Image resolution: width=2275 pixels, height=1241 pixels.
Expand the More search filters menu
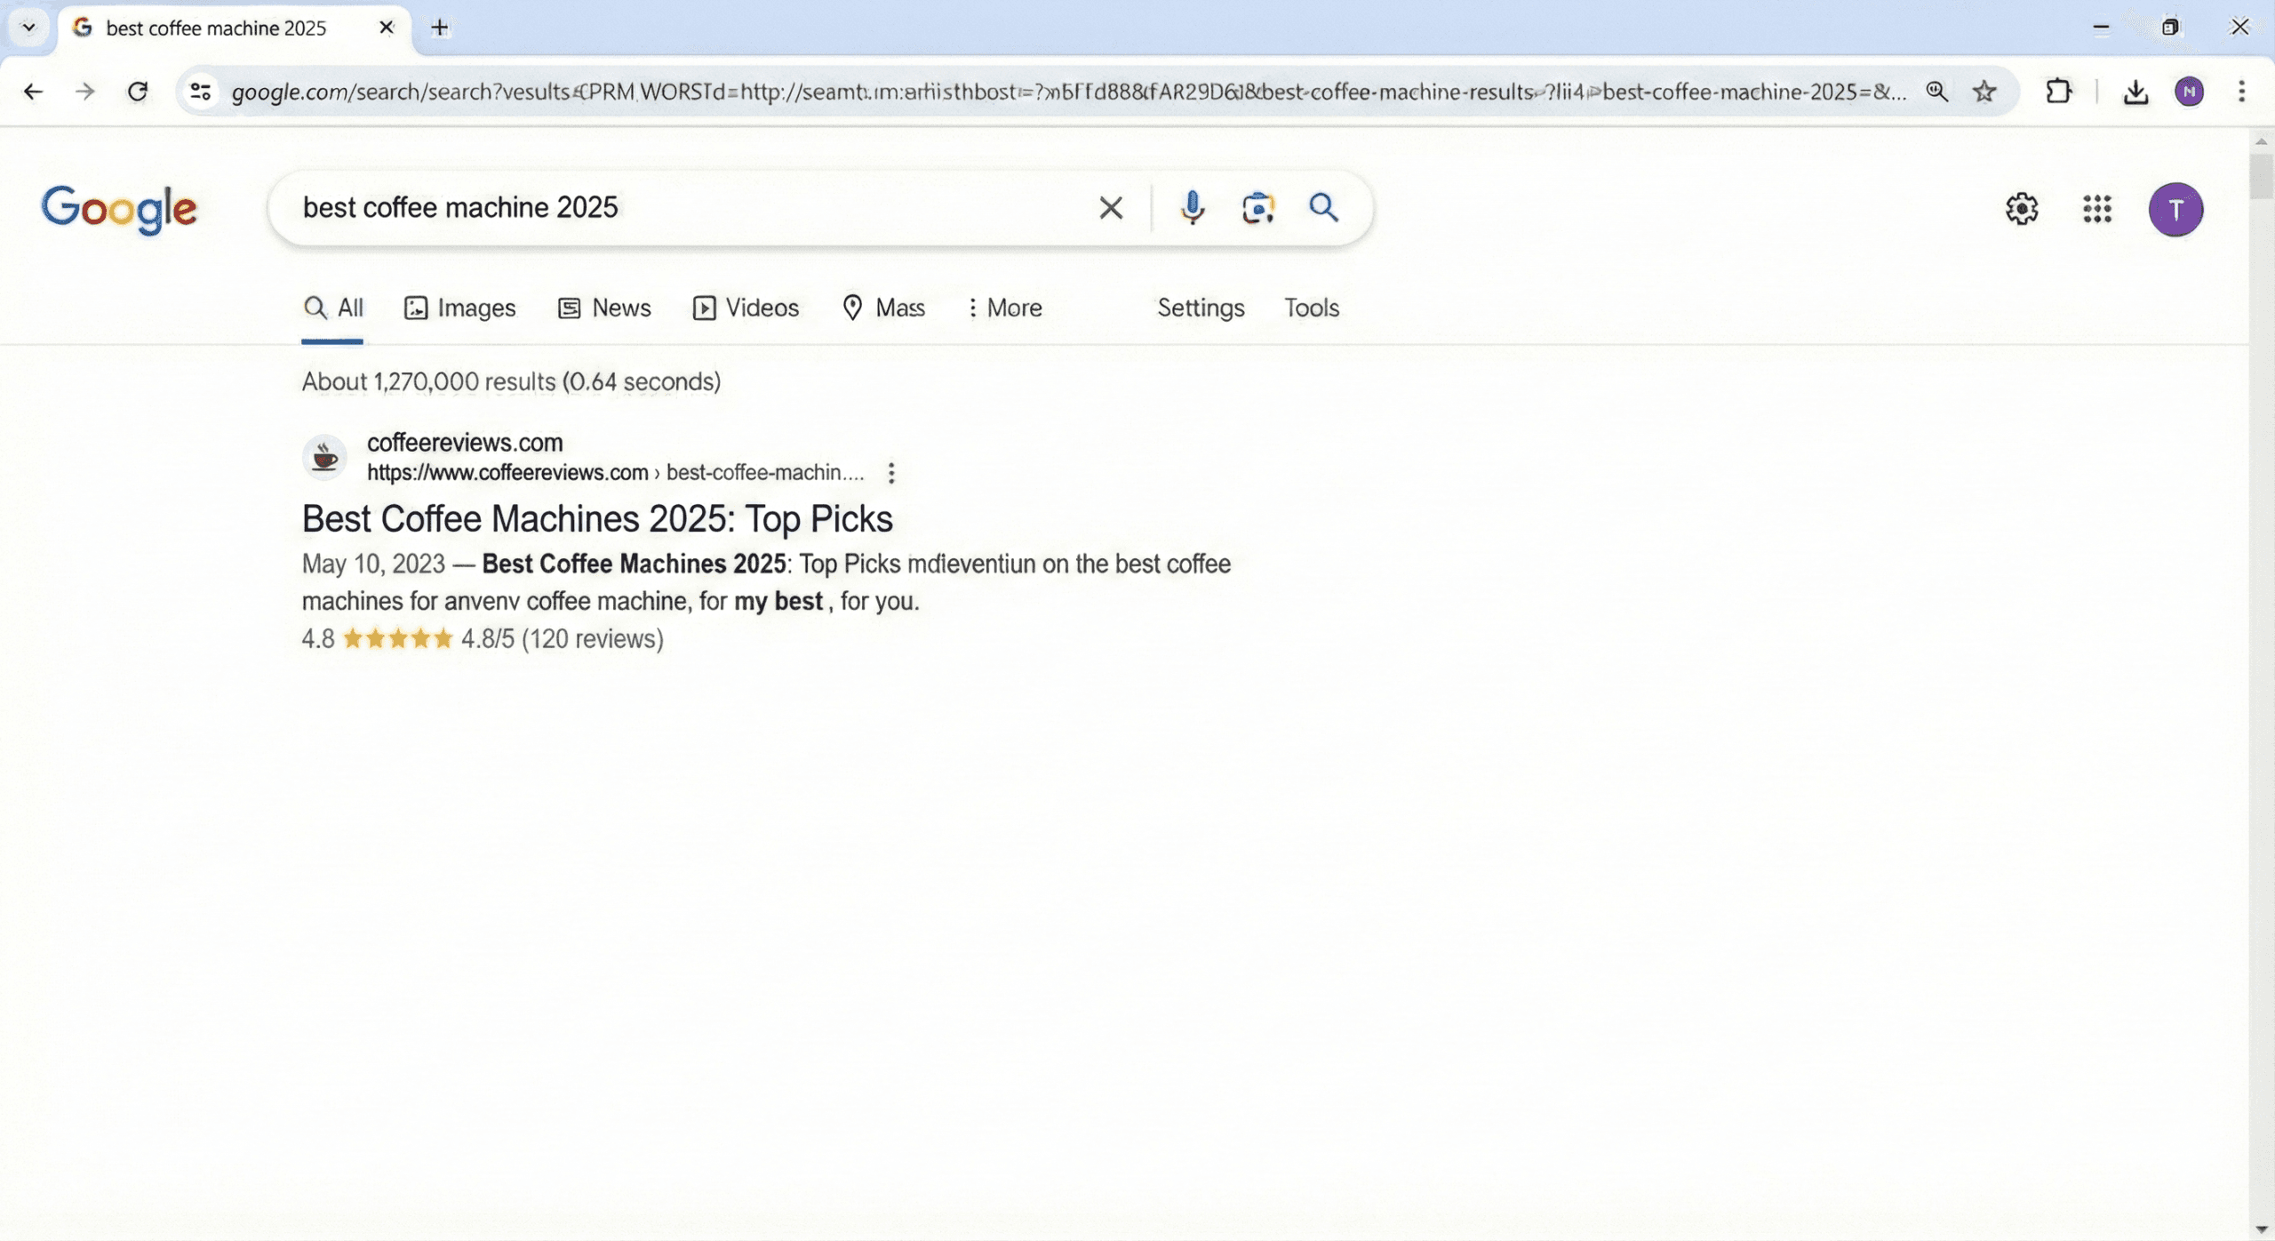1004,308
